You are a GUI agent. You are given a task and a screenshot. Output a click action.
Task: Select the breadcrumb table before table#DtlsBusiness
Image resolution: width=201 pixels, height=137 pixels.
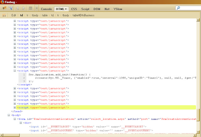pos(45,15)
